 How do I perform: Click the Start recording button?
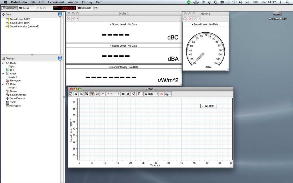44,8
